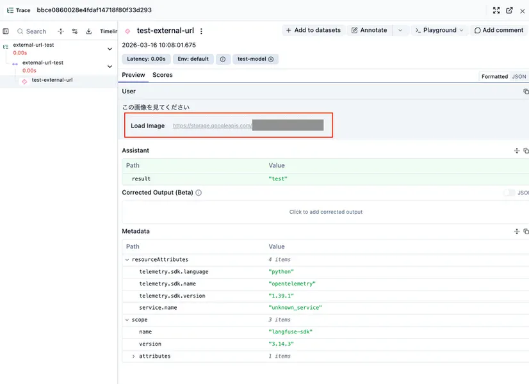Open the tree display settings icon
This screenshot has width=529, height=384.
[x=74, y=31]
